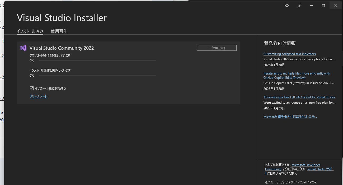Click Microsoft 開発者向け情報をさらに表示 link
The width and height of the screenshot is (343, 185).
(290, 117)
